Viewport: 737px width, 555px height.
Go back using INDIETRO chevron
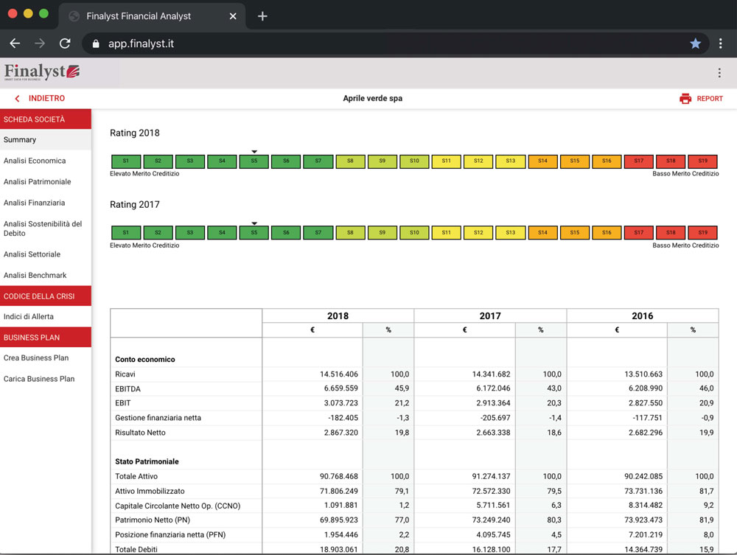tap(18, 99)
